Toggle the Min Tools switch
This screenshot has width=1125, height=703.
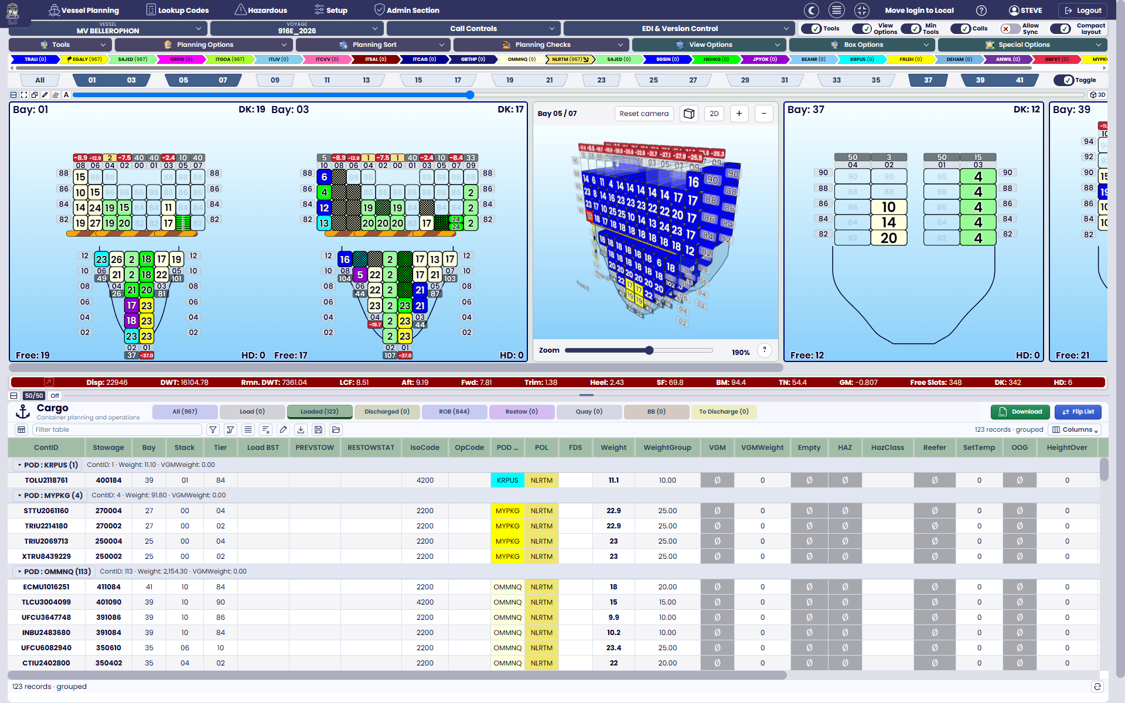pyautogui.click(x=911, y=28)
